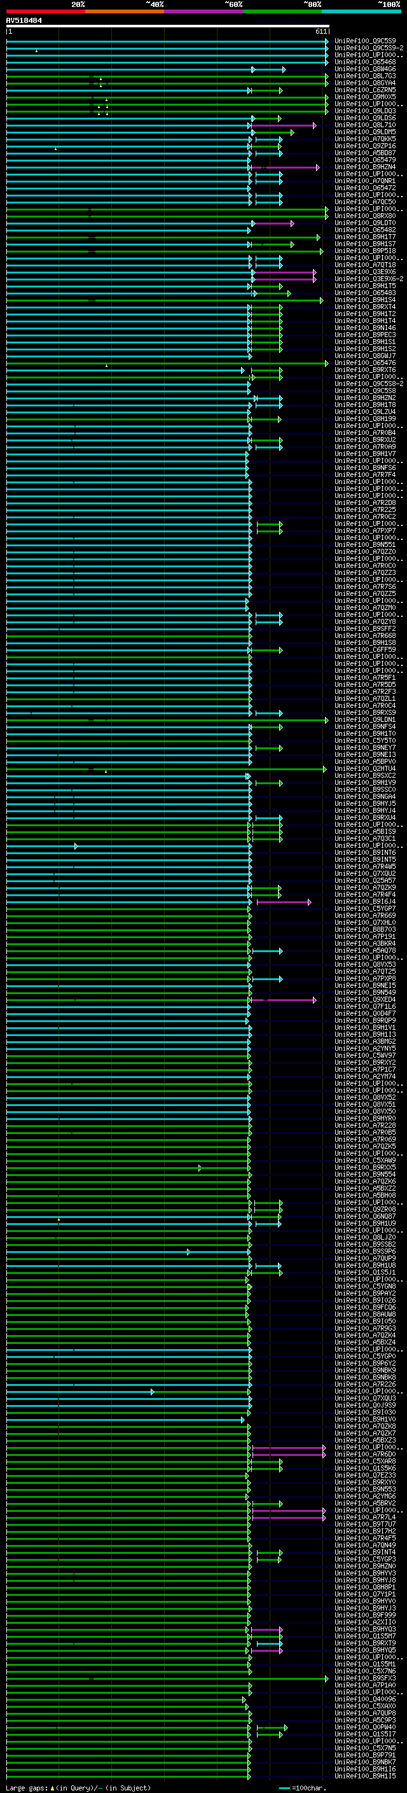Viewport: 407px width, 1793px height.
Task: Click hit label UniRef100_Q9M0X5
Action: (x=365, y=97)
